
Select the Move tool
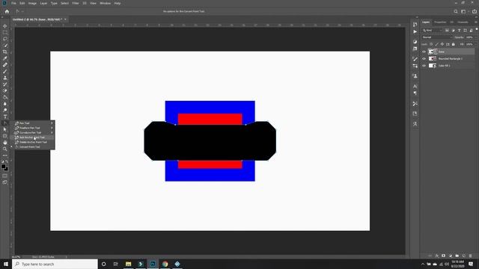(5, 26)
